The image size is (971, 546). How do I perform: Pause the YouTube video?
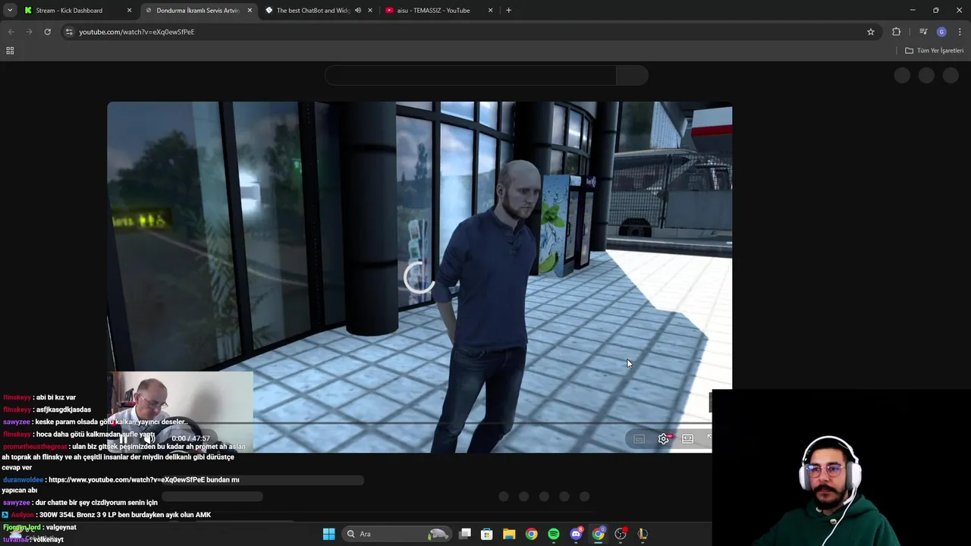[x=124, y=438]
